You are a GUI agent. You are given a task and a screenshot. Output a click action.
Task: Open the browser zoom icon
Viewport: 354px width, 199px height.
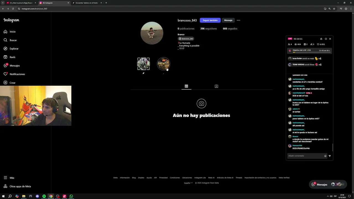pyautogui.click(x=329, y=9)
